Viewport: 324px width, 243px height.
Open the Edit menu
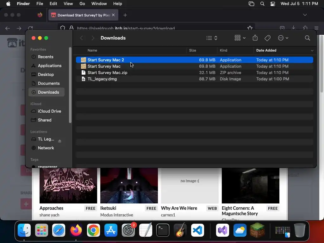point(53,4)
